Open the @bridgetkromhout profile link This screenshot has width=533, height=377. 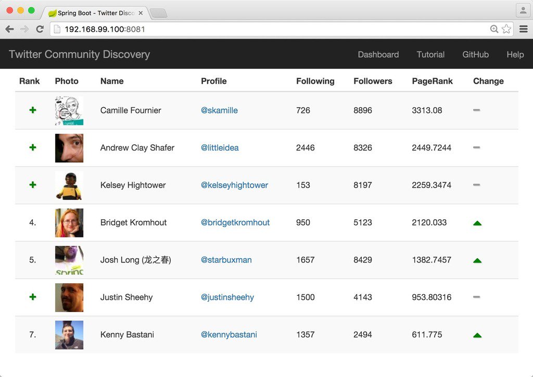235,222
